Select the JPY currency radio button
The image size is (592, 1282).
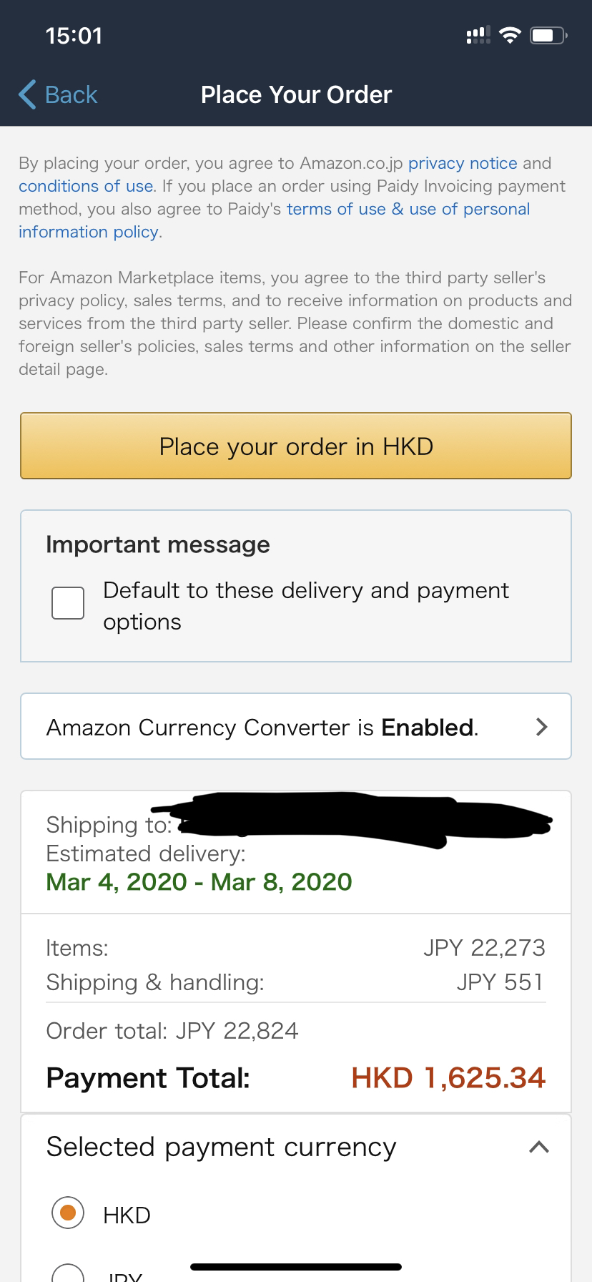68,1273
